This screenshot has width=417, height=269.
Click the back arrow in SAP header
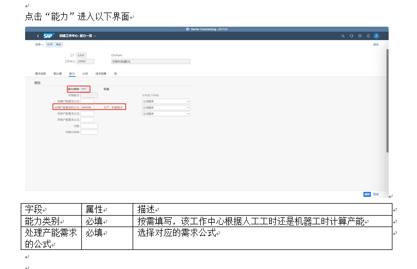(38, 36)
